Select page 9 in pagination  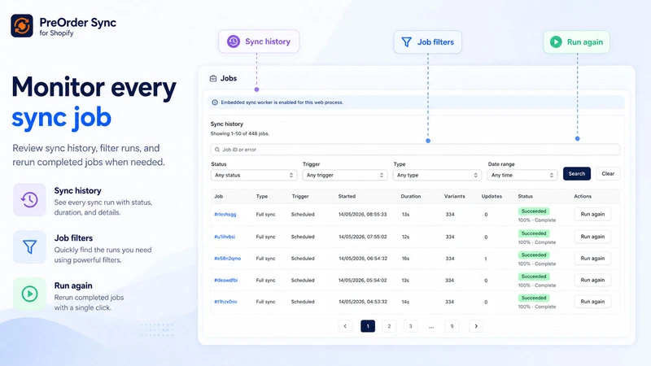[x=452, y=326]
